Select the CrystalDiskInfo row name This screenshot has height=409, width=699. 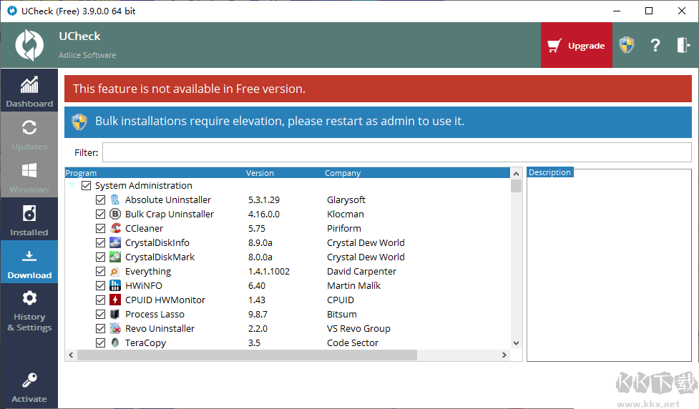157,242
